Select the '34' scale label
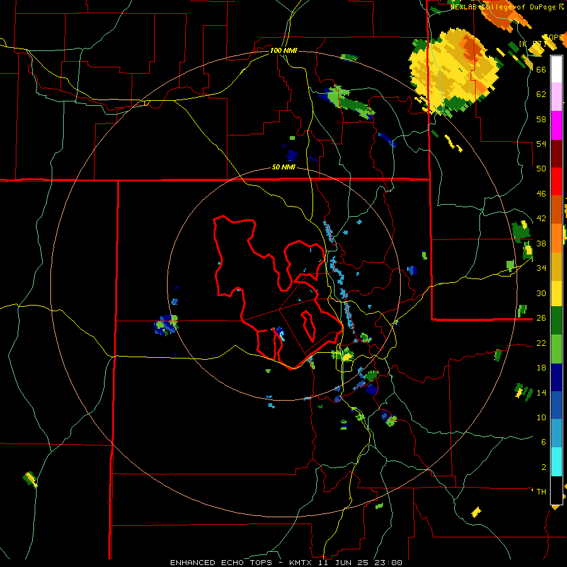The width and height of the screenshot is (567, 567). click(541, 268)
